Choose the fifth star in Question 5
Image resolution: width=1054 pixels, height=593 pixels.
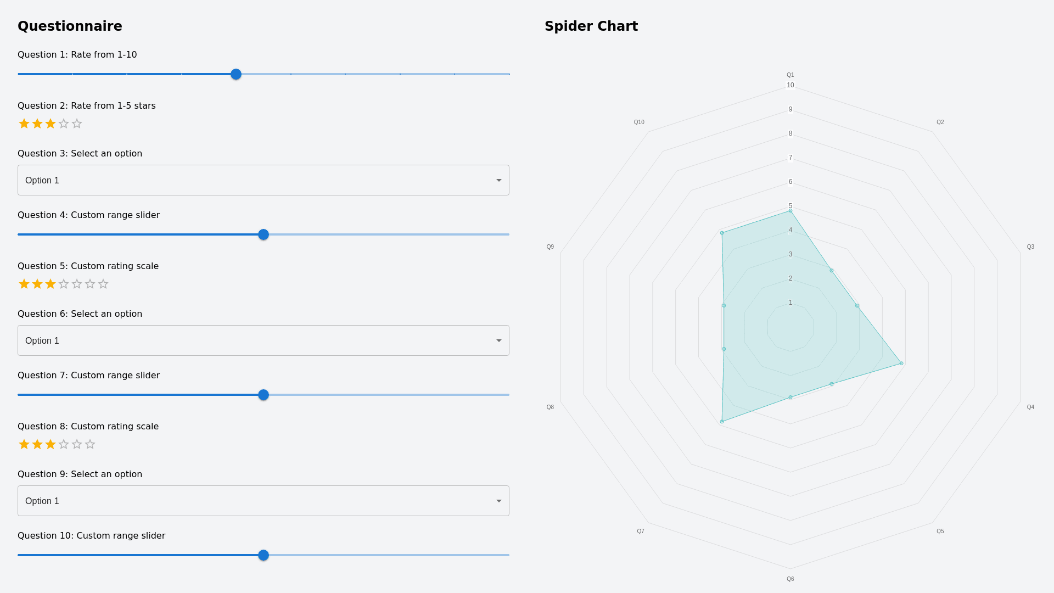pos(77,284)
